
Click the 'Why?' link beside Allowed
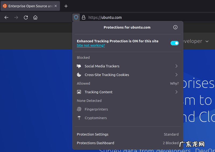pos(174,83)
